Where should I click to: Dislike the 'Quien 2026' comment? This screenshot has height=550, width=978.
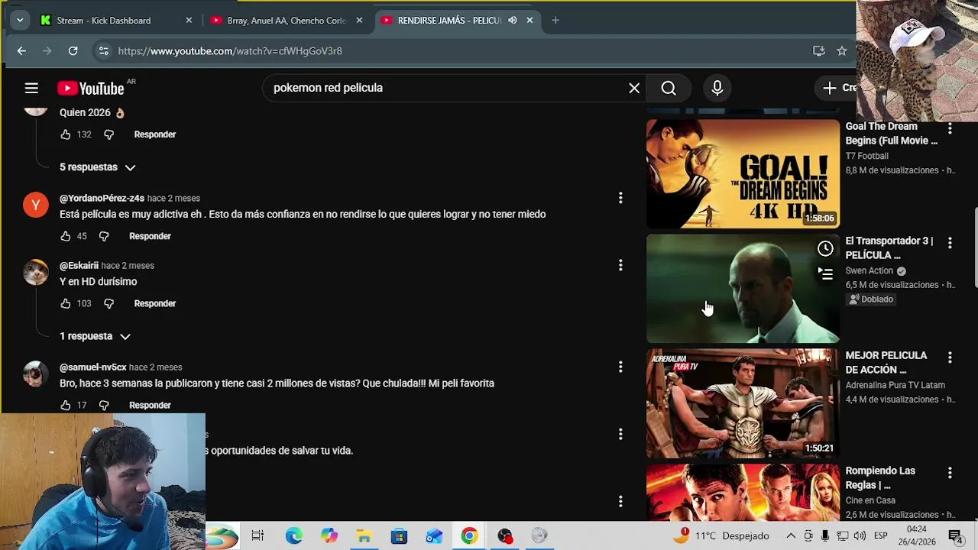pos(108,134)
